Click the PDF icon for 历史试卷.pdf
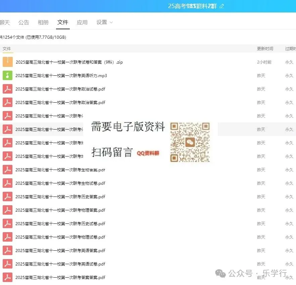The image size is (296, 285). [7, 223]
